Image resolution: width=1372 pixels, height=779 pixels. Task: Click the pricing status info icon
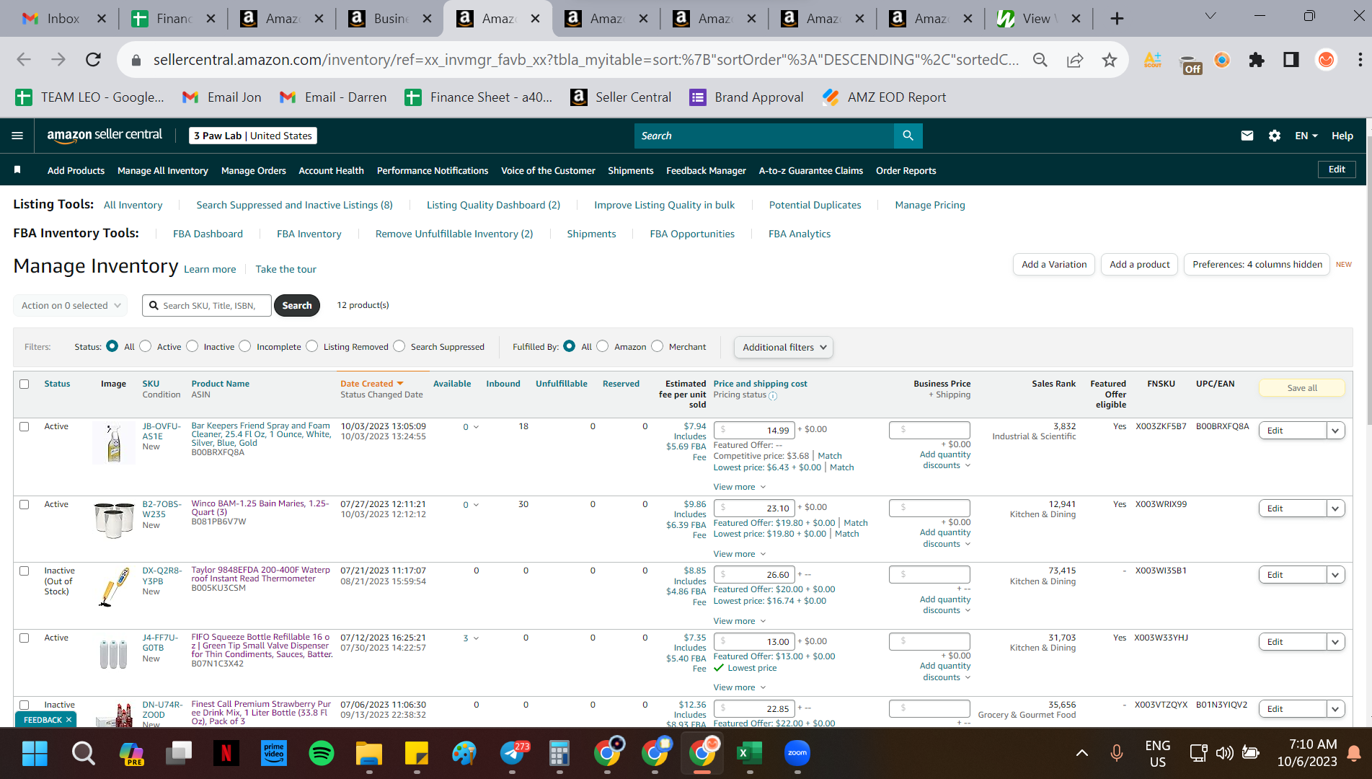point(773,396)
